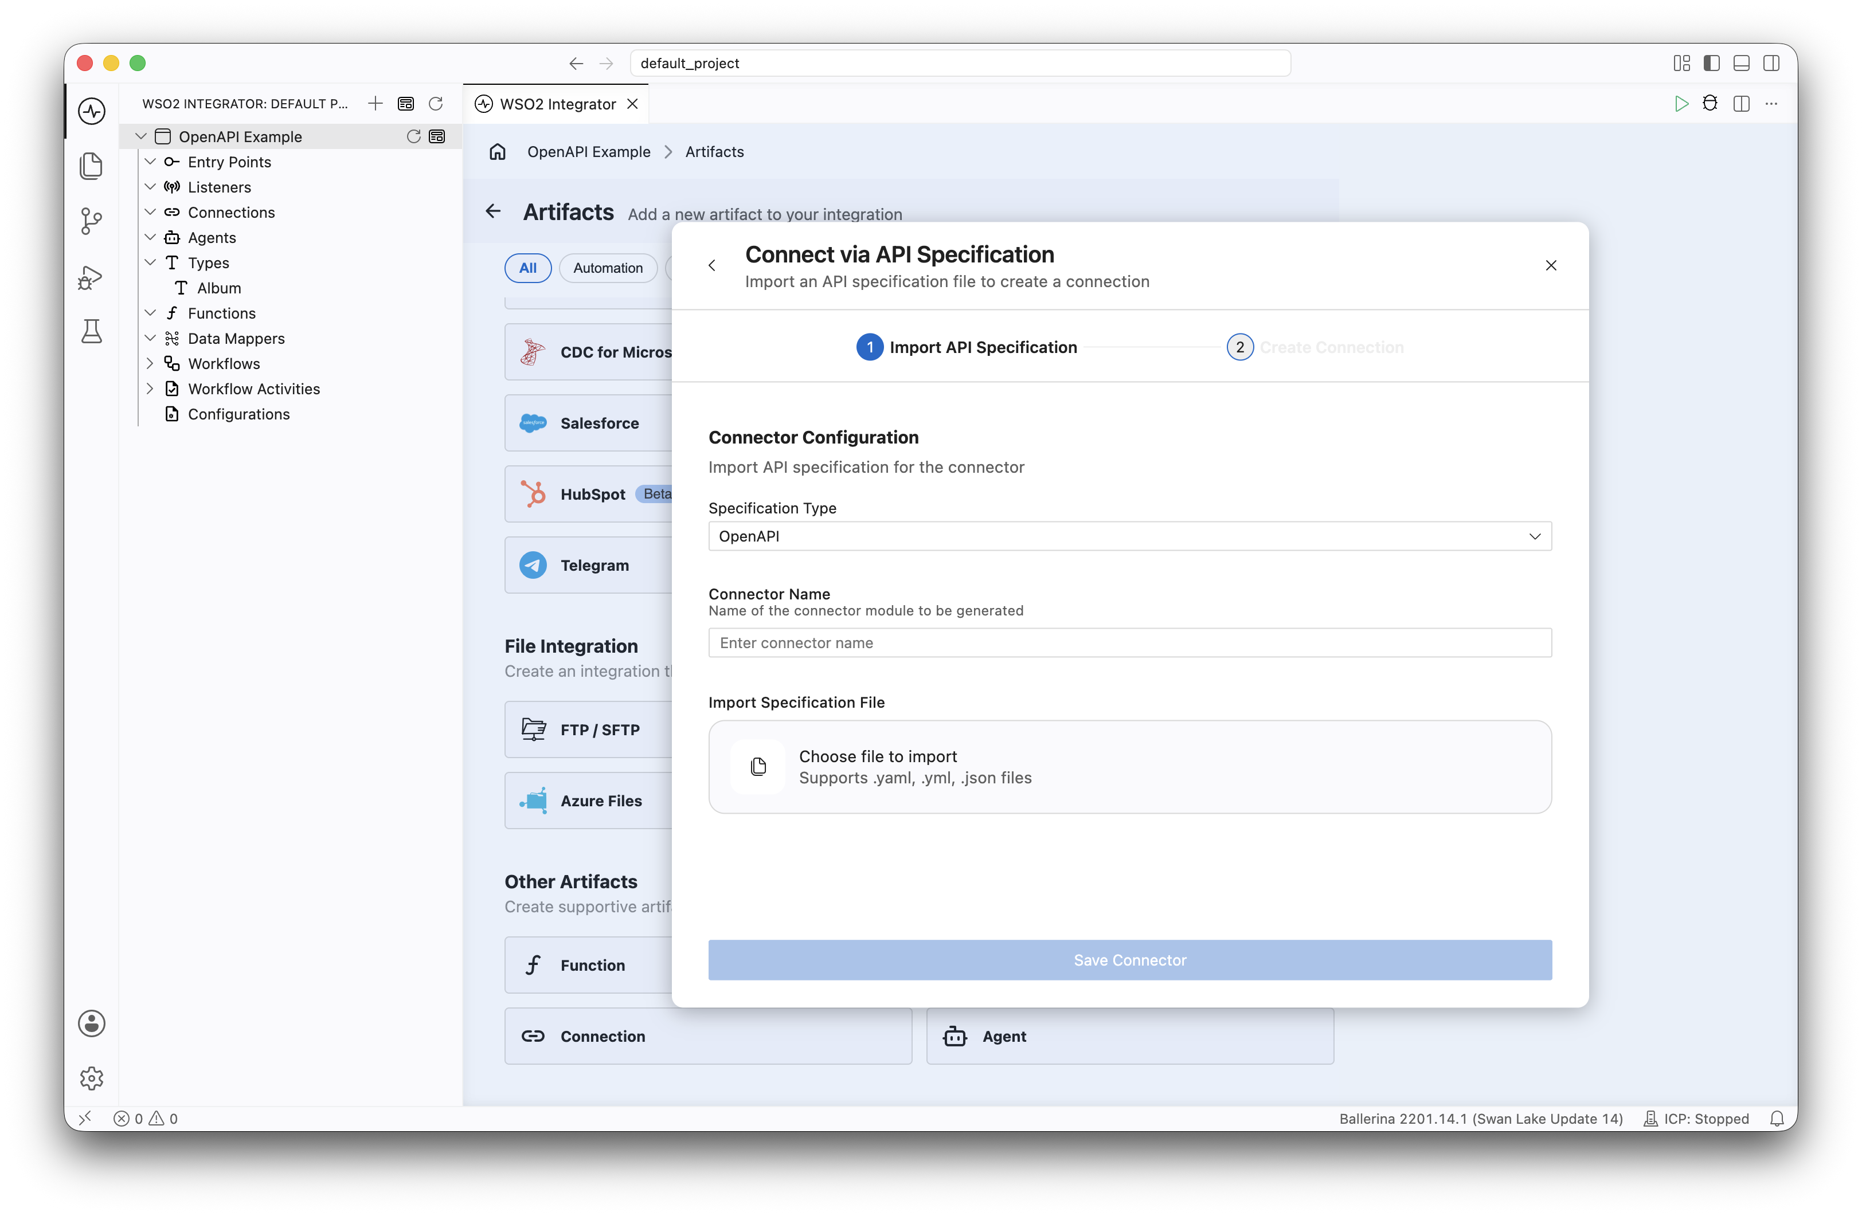Screen dimensions: 1862x1216
Task: Click the default_project search box
Action: (960, 64)
